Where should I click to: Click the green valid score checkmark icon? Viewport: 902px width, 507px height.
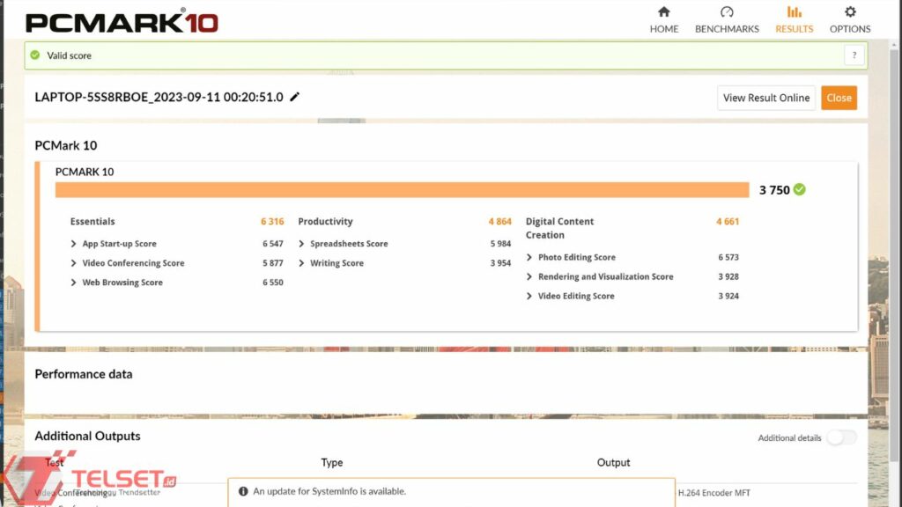pyautogui.click(x=35, y=55)
